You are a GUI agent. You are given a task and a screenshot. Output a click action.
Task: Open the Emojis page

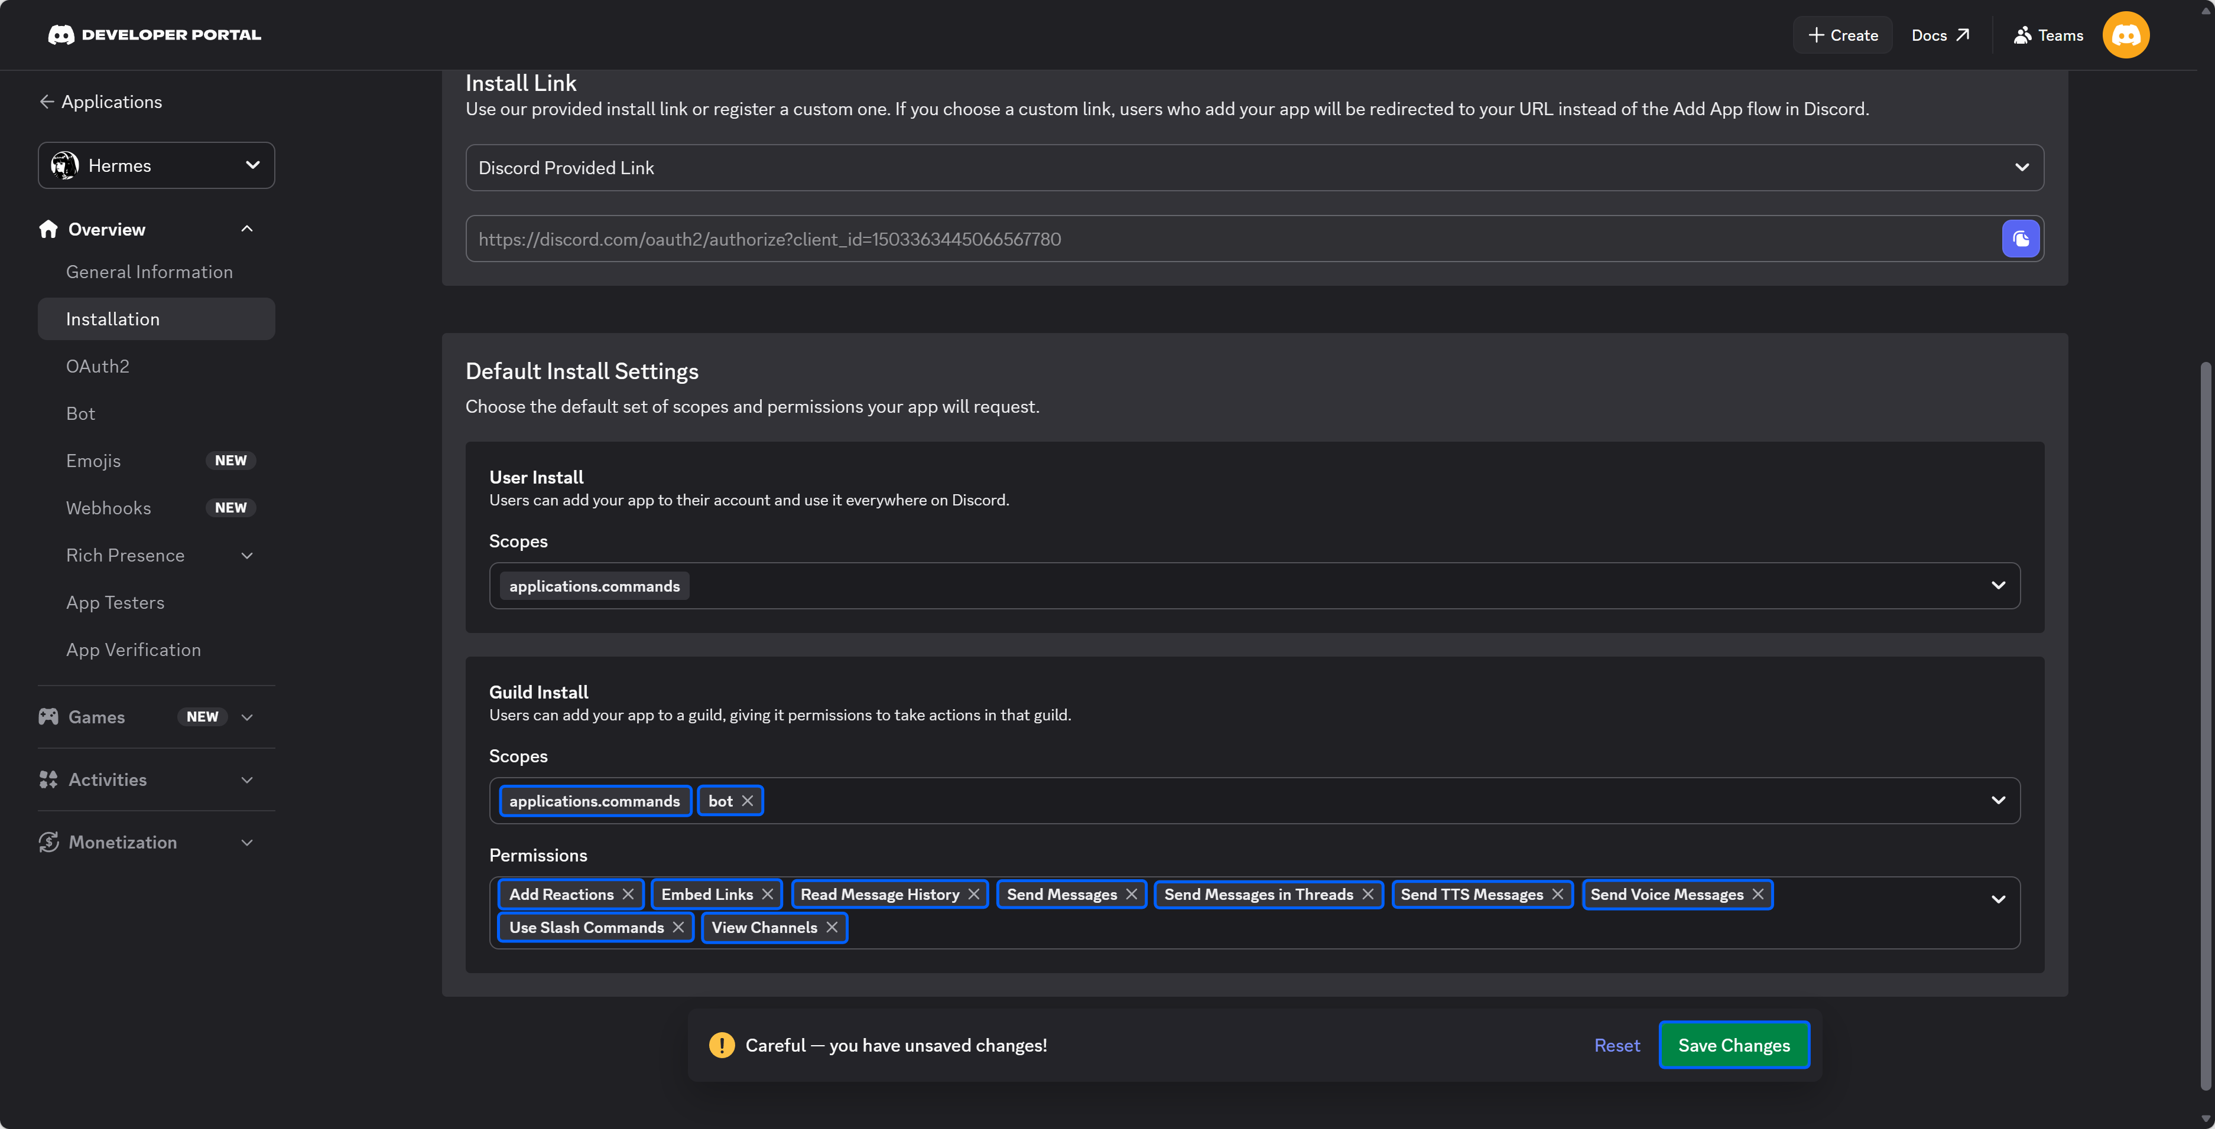click(94, 461)
